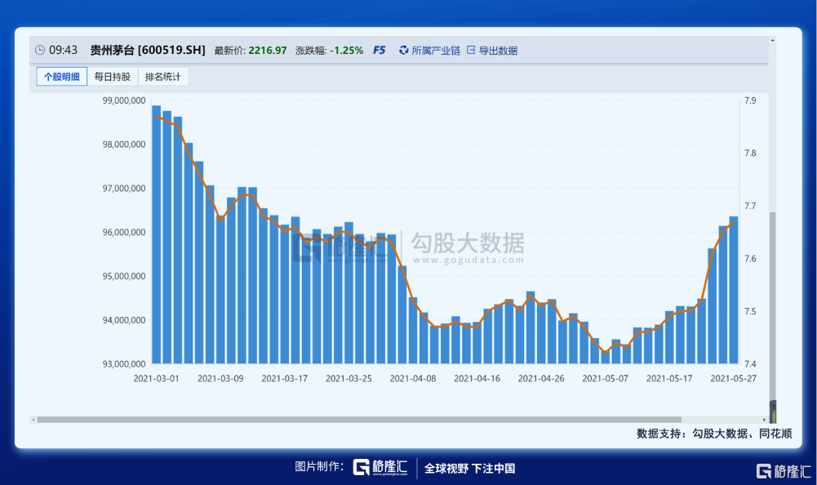
Task: Select the 个股明细 tab
Action: [x=61, y=77]
